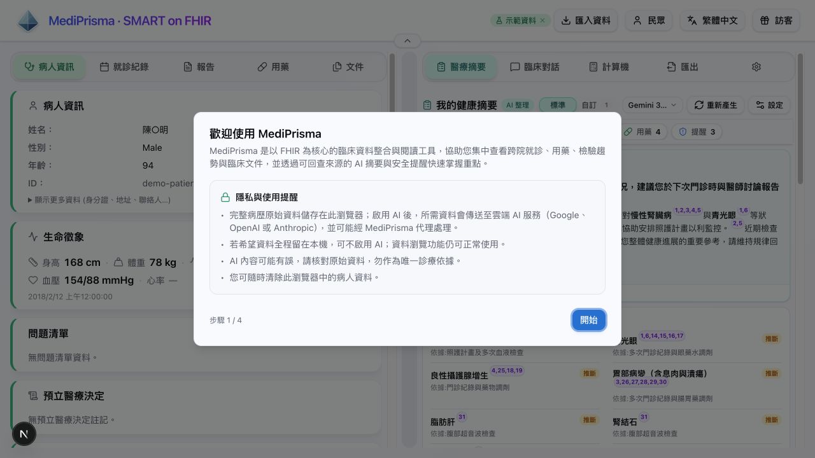Click the MediPrisma prism logo icon

(x=28, y=21)
